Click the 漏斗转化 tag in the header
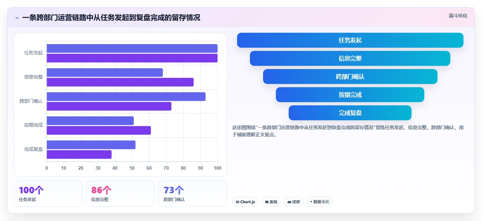 [x=458, y=16]
